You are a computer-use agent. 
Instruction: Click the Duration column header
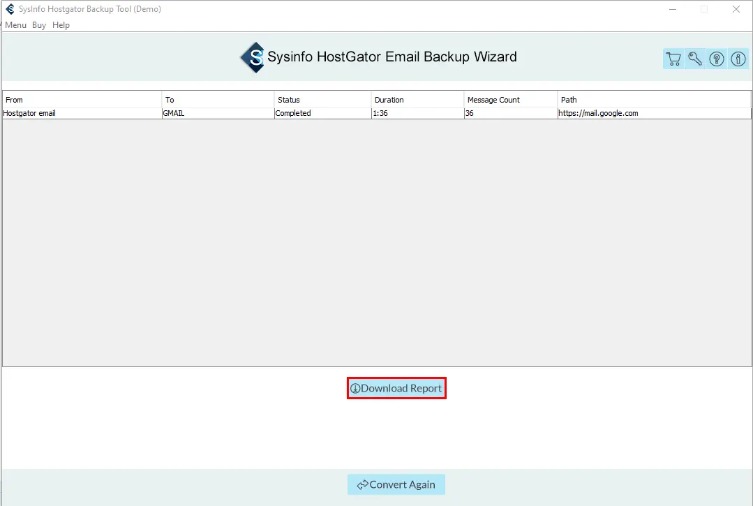point(417,100)
